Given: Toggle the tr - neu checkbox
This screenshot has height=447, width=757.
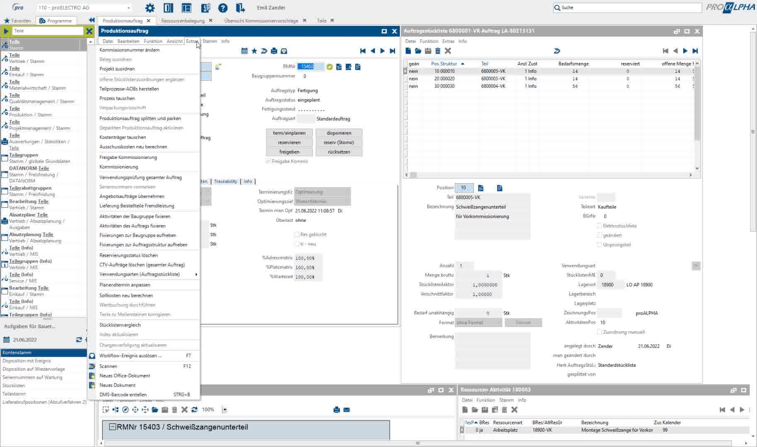Looking at the screenshot, I should tap(297, 244).
